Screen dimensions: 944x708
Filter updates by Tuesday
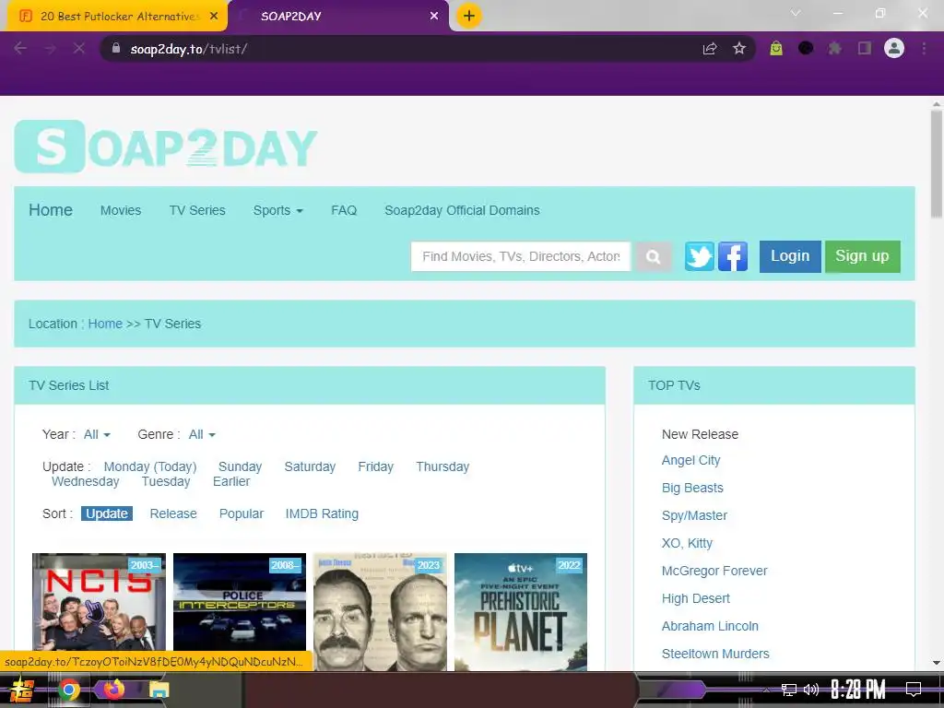click(x=166, y=481)
